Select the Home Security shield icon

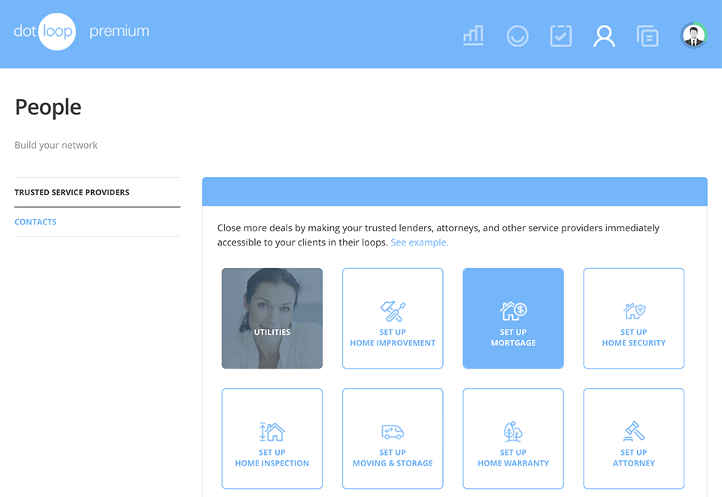(x=633, y=309)
